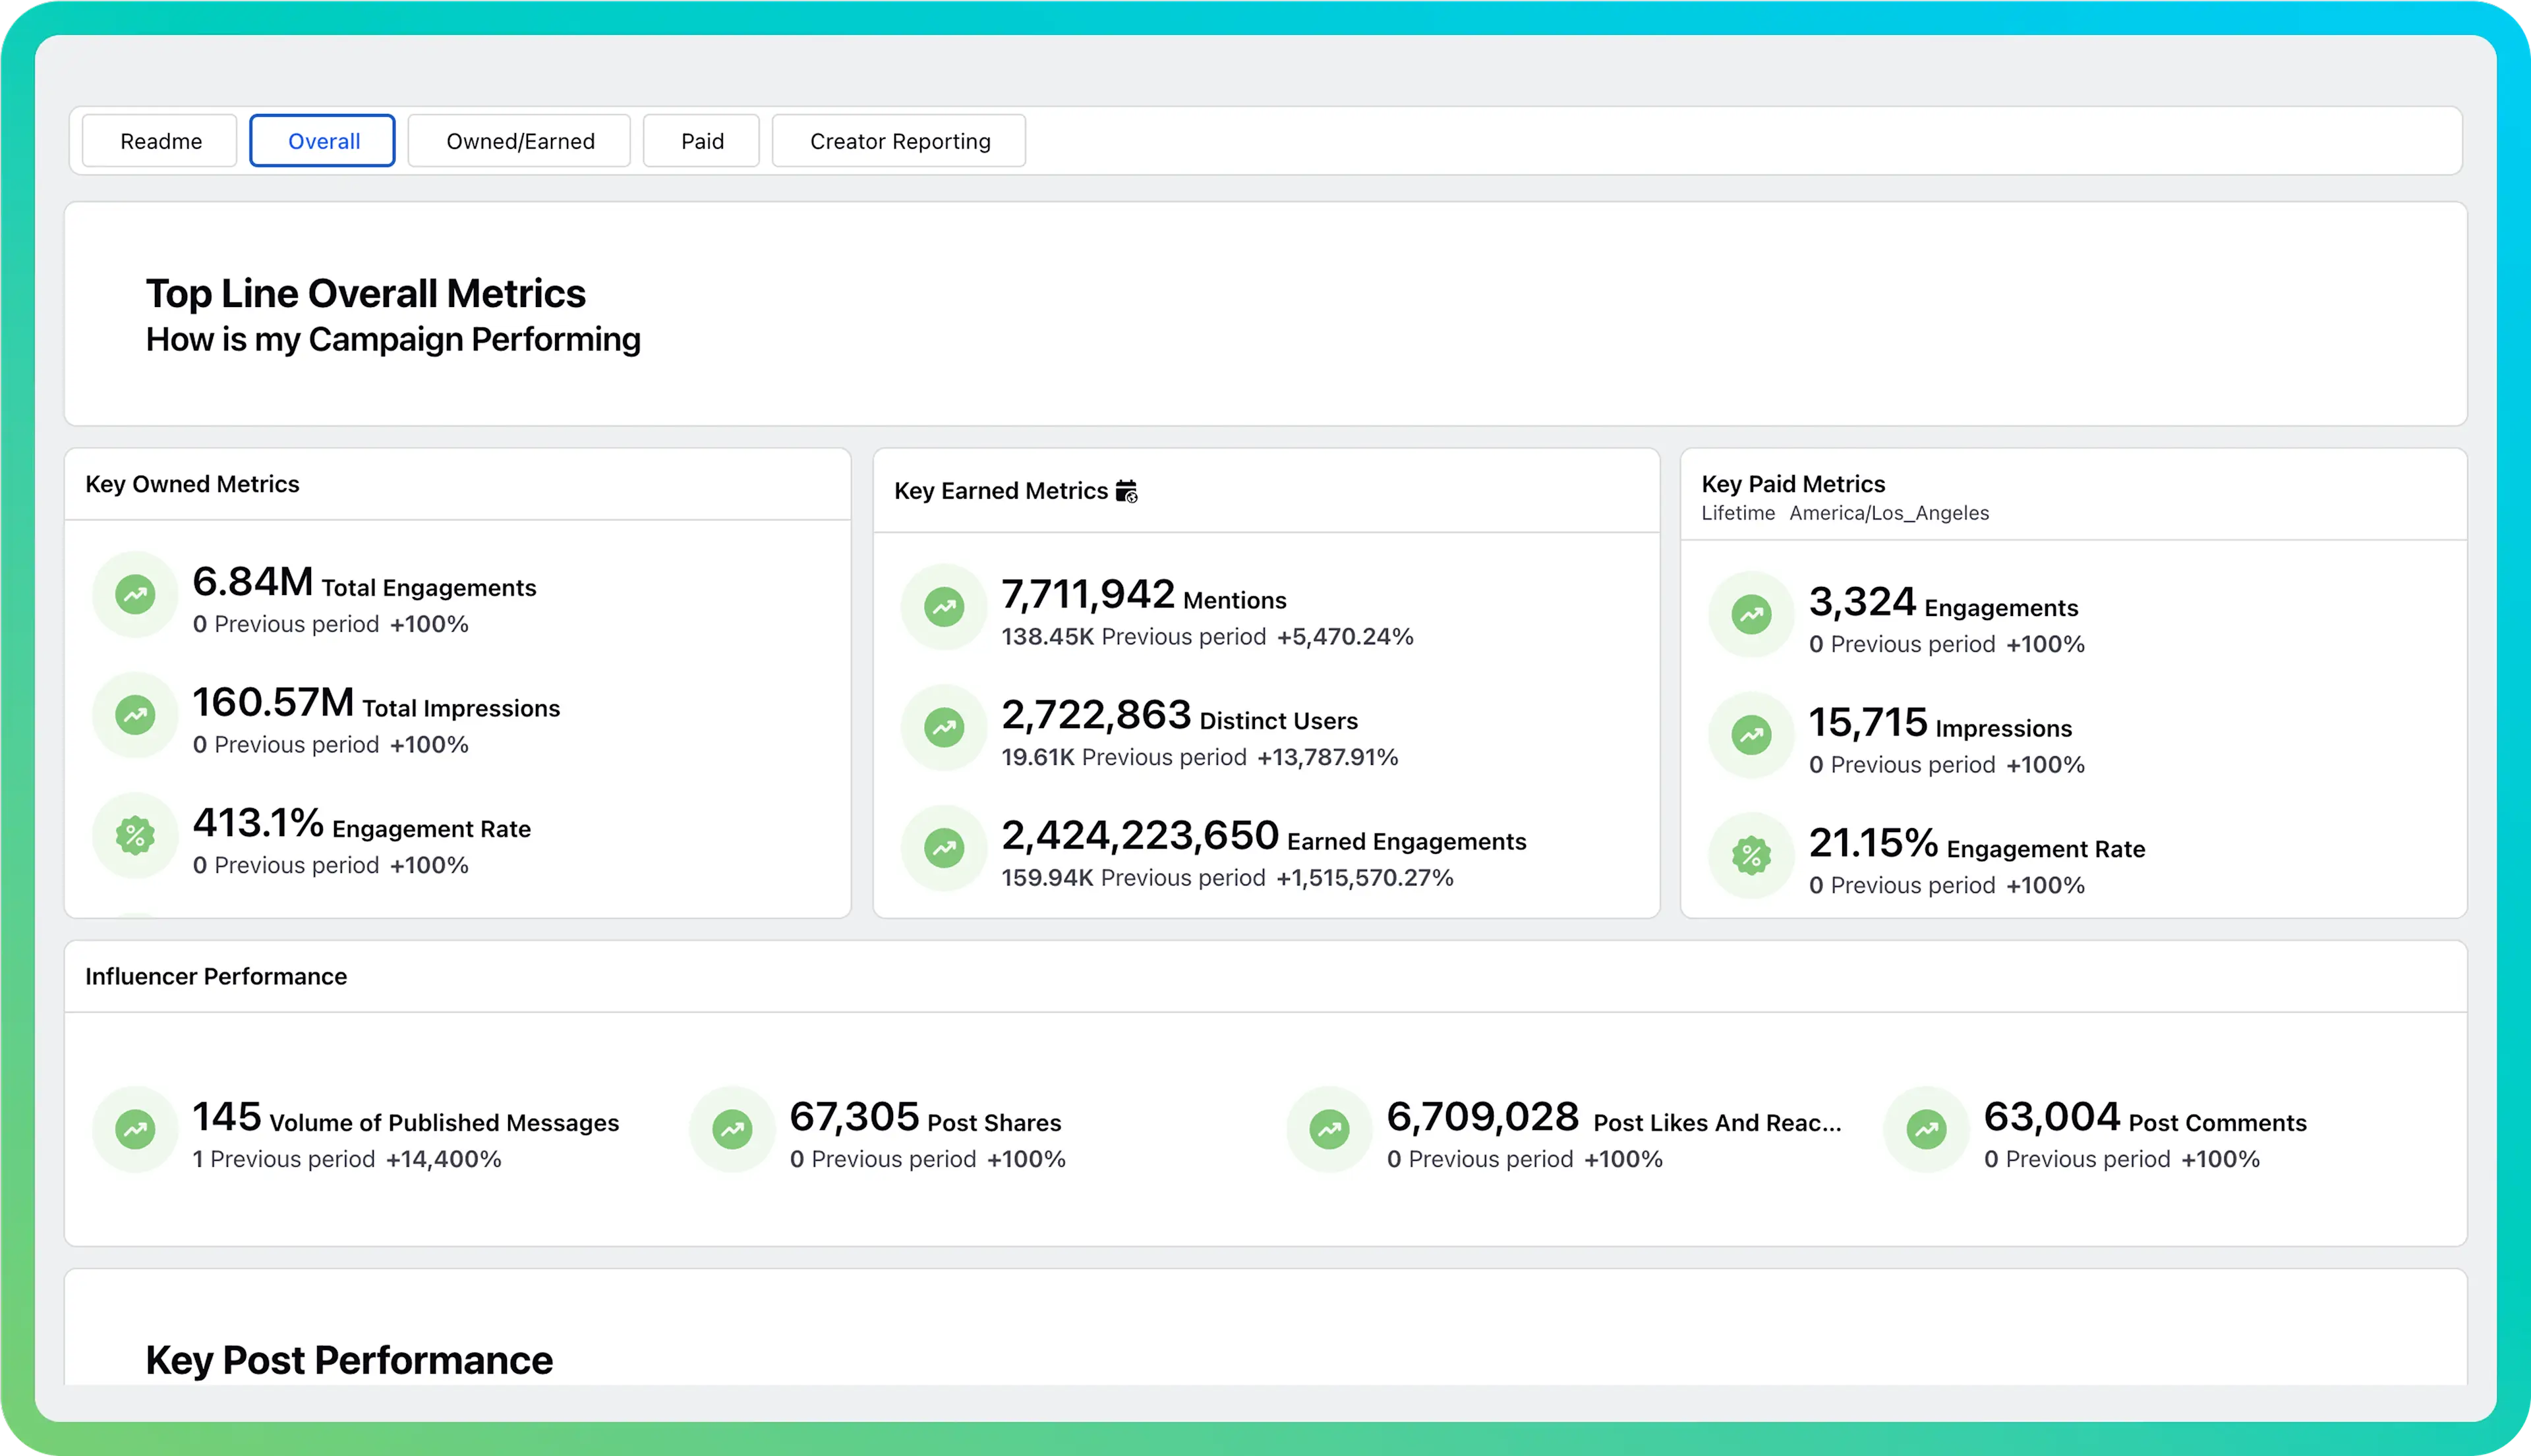Image resolution: width=2531 pixels, height=1456 pixels.
Task: Open the calendar timezone icon beside Key Earned Metrics
Action: tap(1128, 491)
